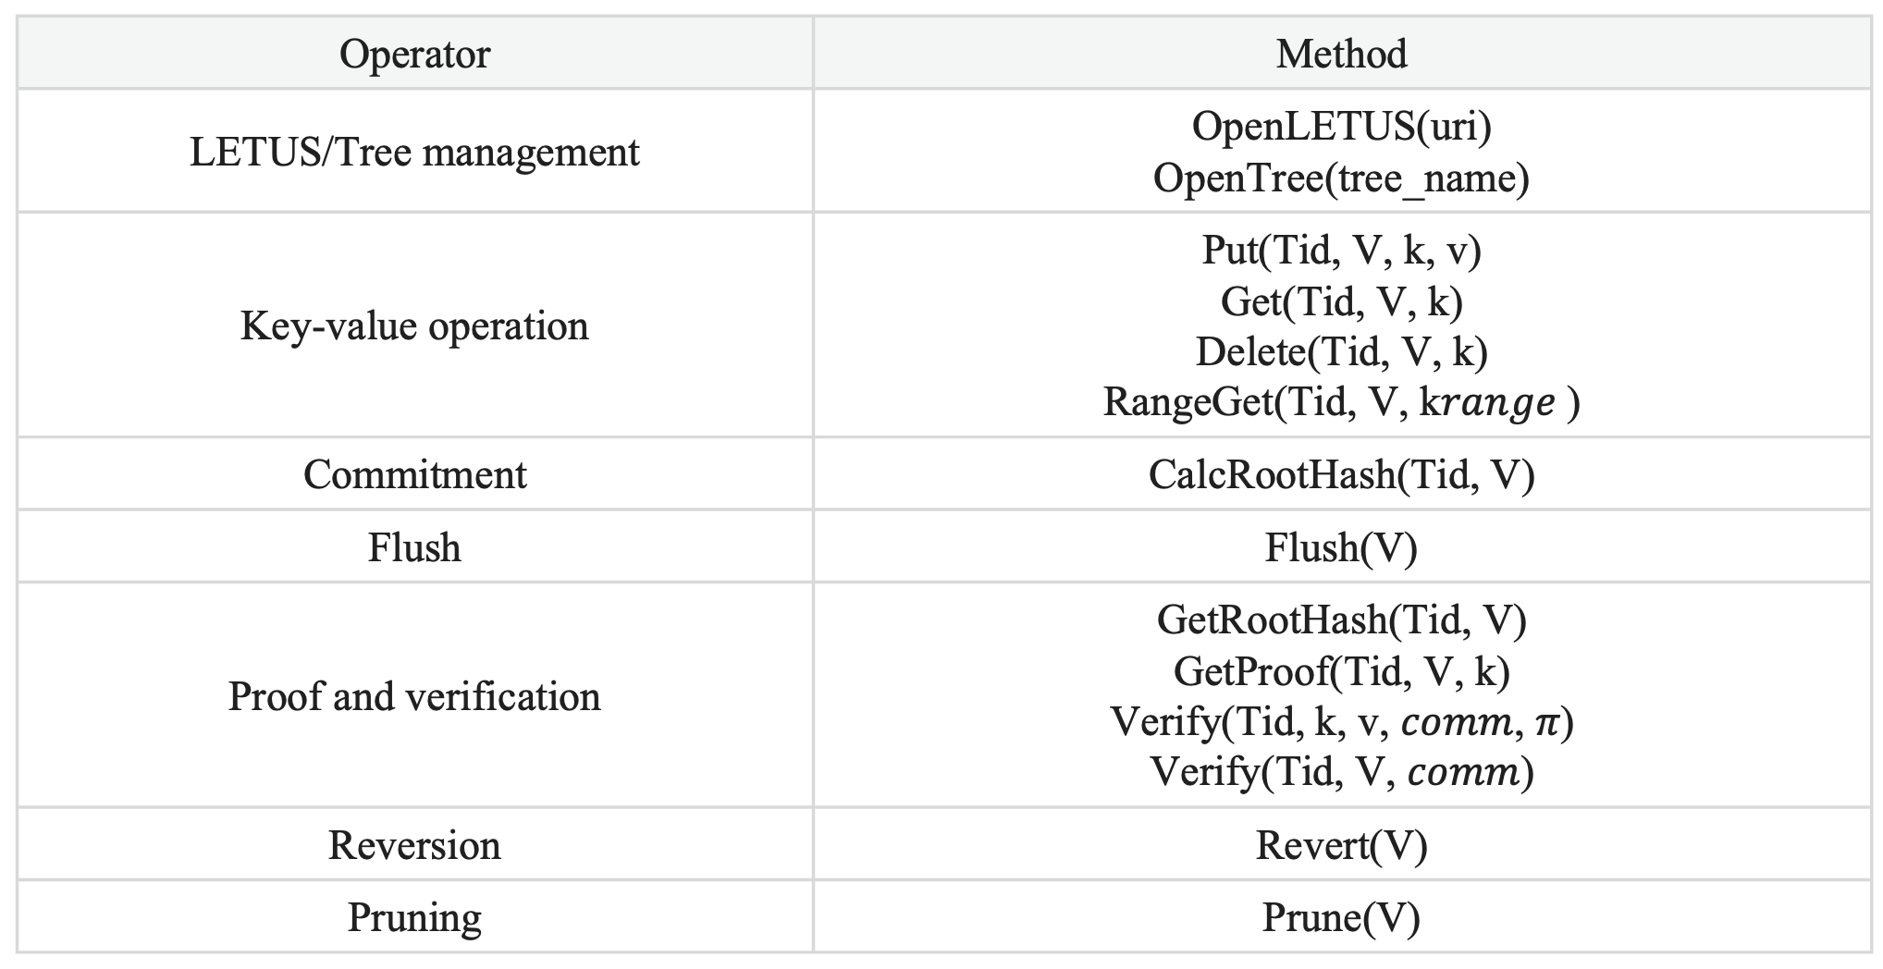Select the LETUS/Tree management cell
The image size is (1883, 969).
pyautogui.click(x=414, y=152)
